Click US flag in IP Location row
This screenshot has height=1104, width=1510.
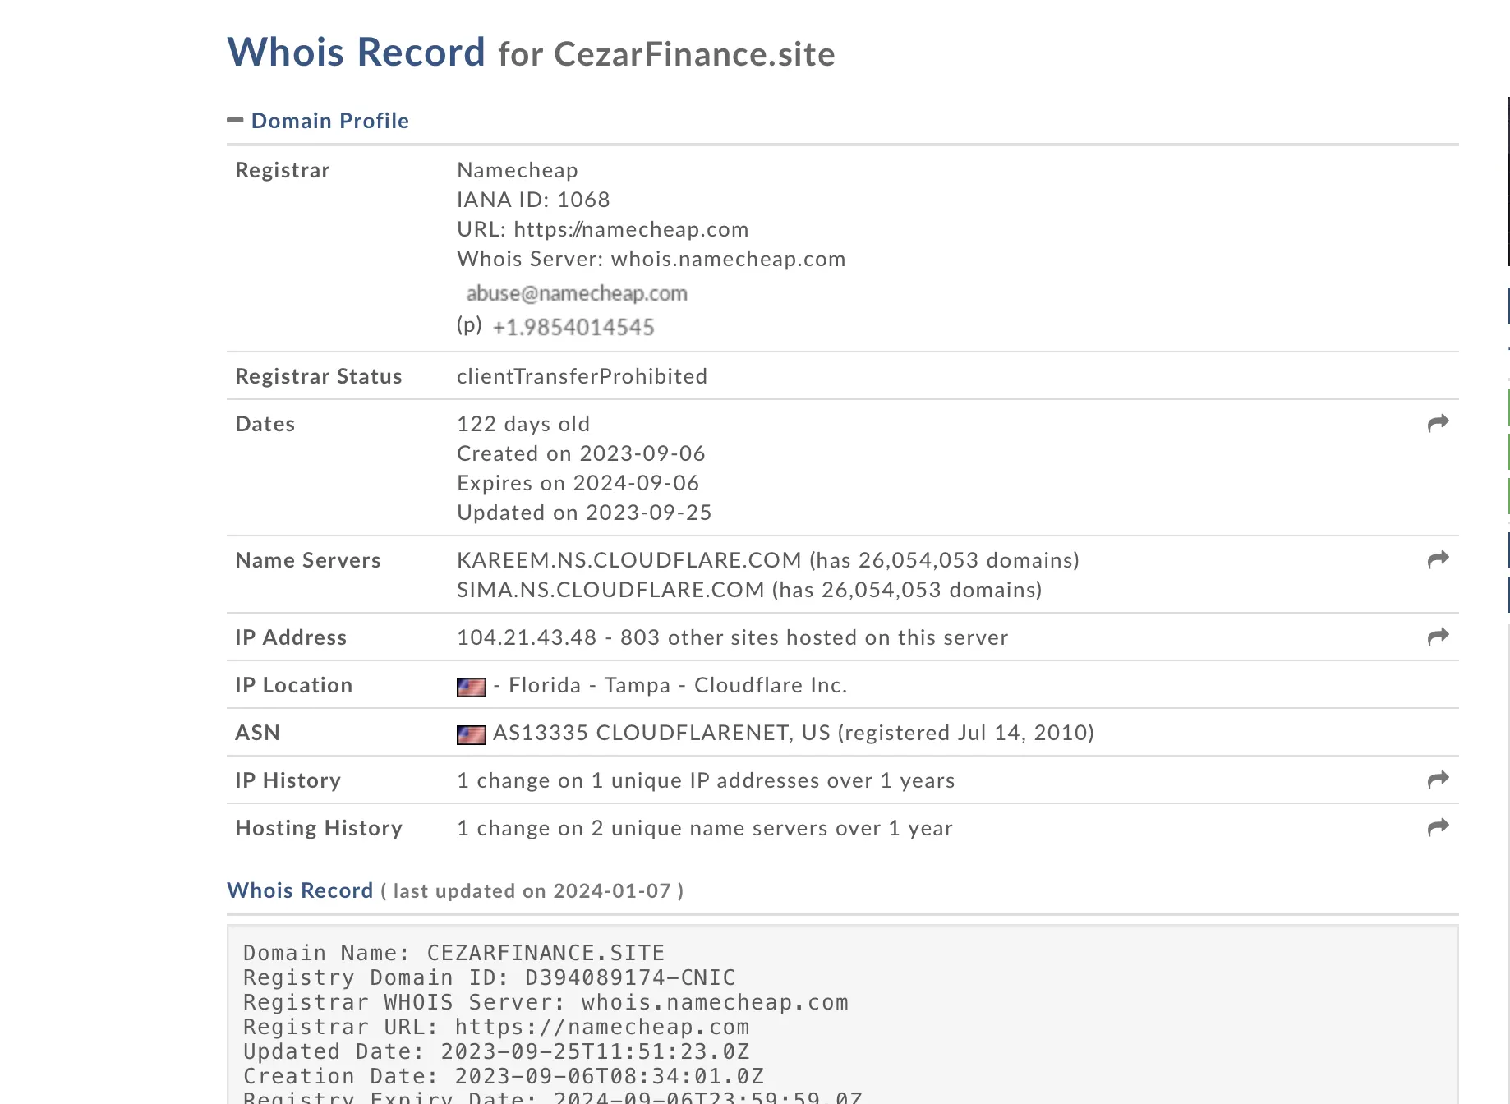pos(472,687)
